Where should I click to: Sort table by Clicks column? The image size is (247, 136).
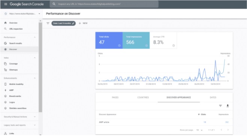(202, 114)
